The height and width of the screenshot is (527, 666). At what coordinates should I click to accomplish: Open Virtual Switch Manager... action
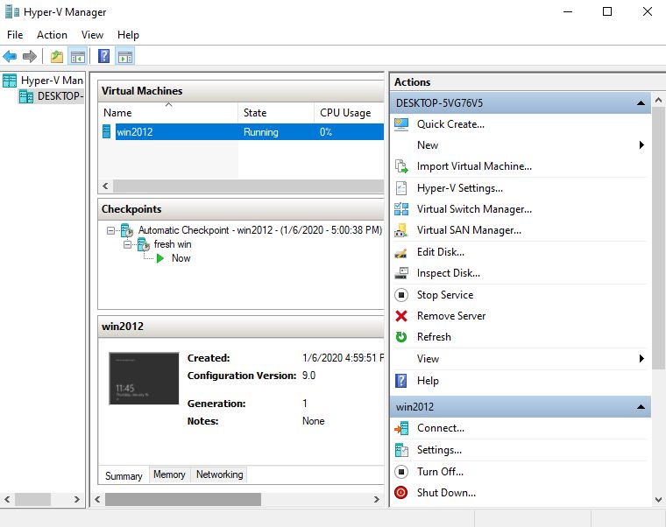point(474,209)
